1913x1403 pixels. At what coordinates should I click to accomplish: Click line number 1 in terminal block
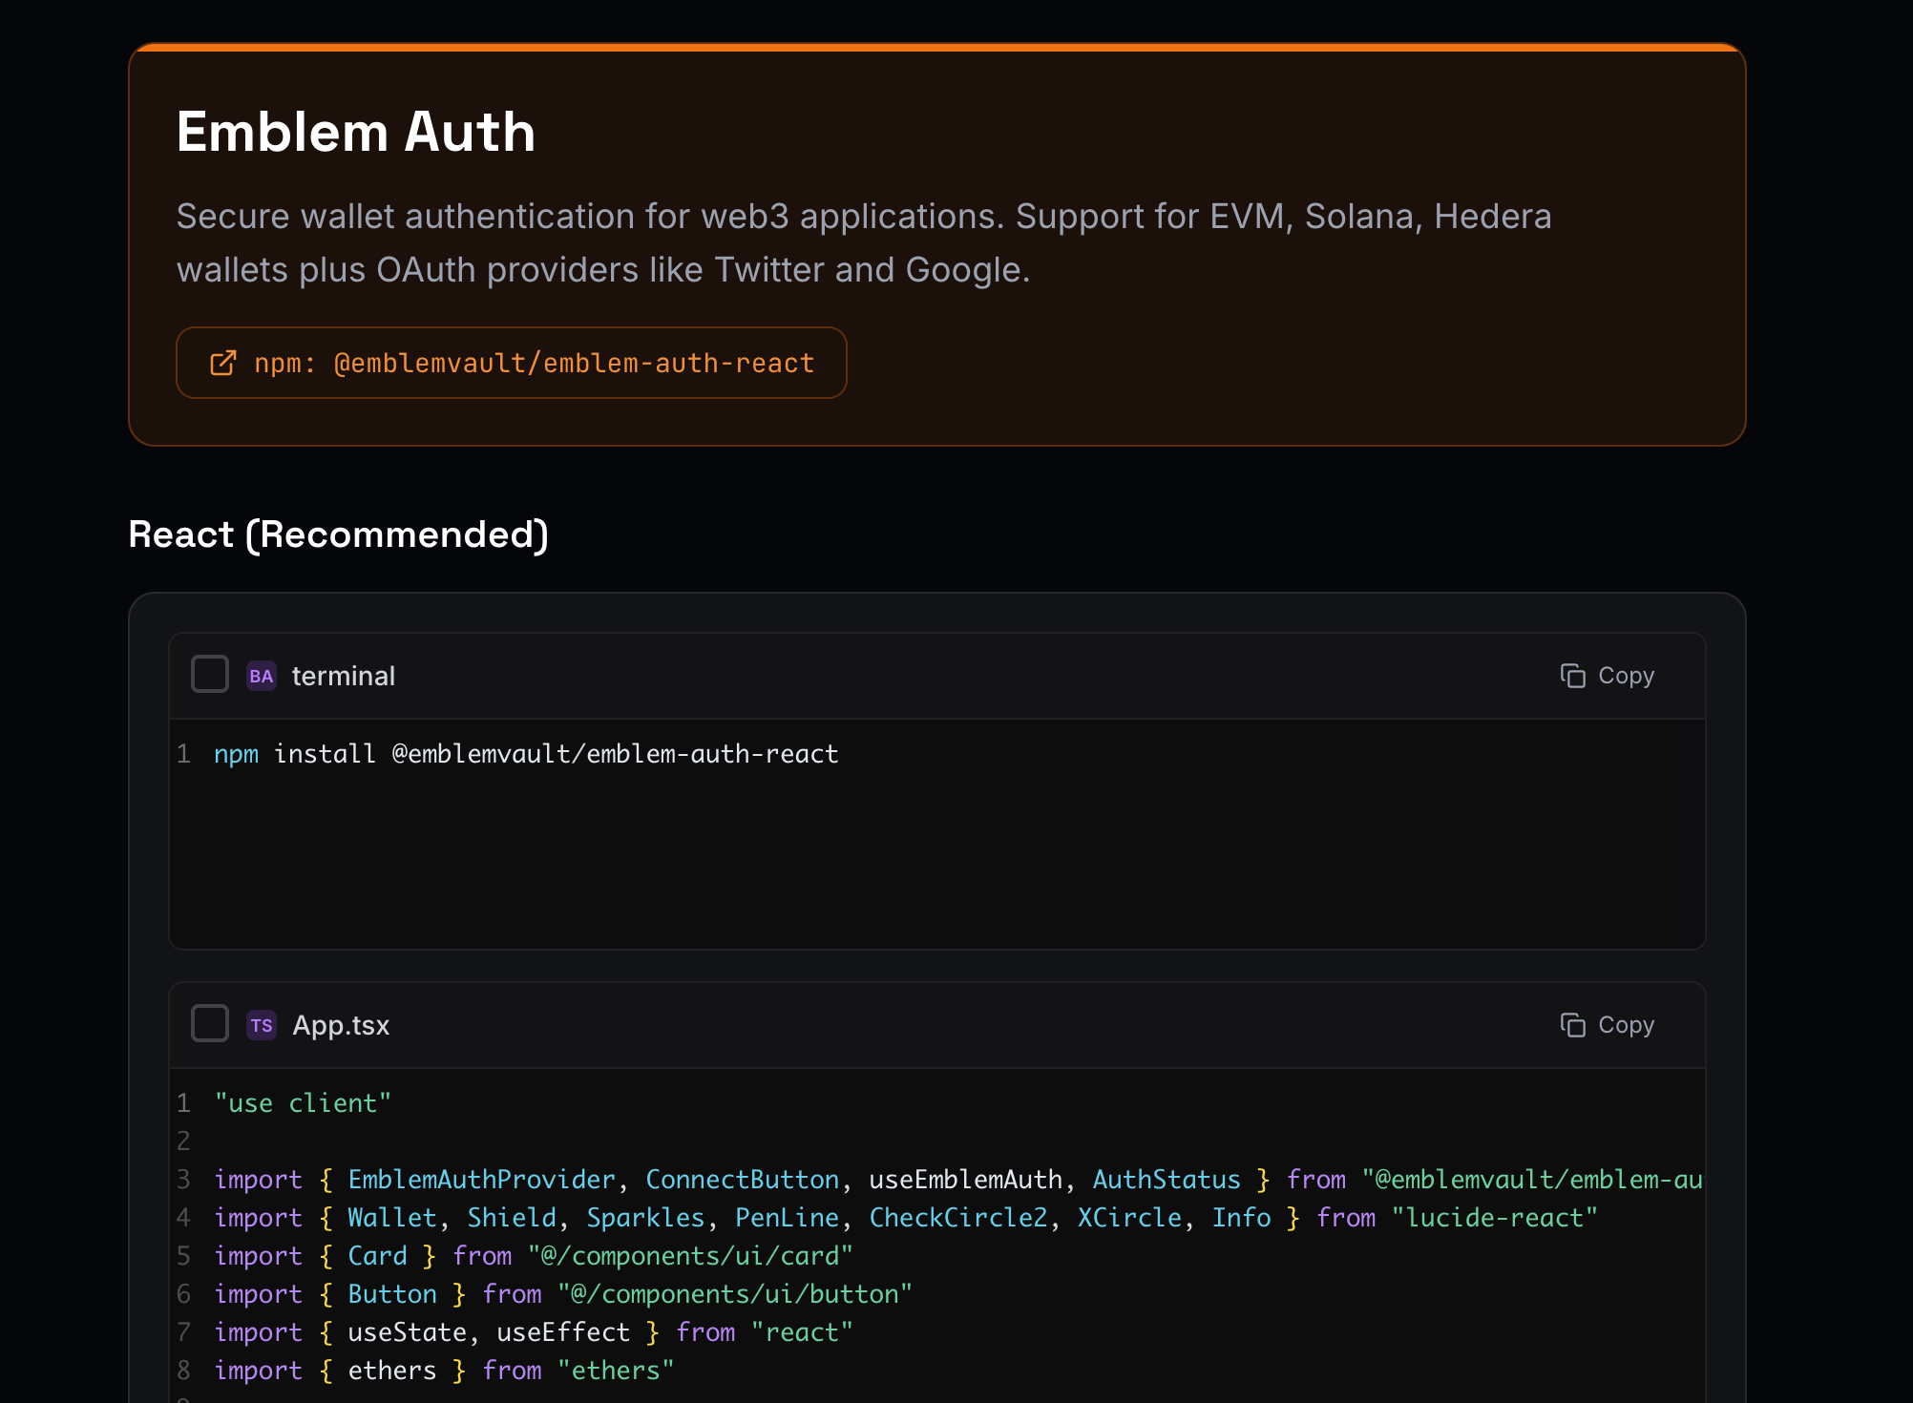(x=184, y=754)
